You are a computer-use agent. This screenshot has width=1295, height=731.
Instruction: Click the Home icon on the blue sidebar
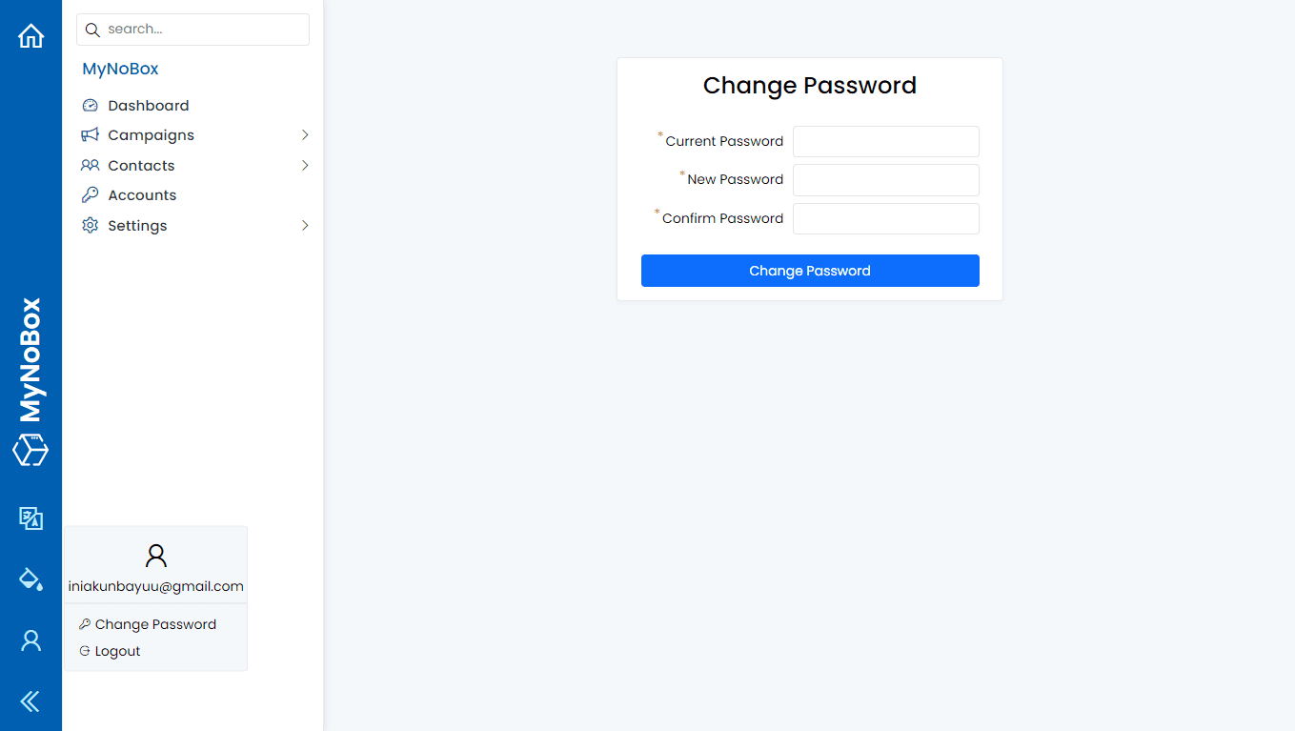pyautogui.click(x=30, y=35)
